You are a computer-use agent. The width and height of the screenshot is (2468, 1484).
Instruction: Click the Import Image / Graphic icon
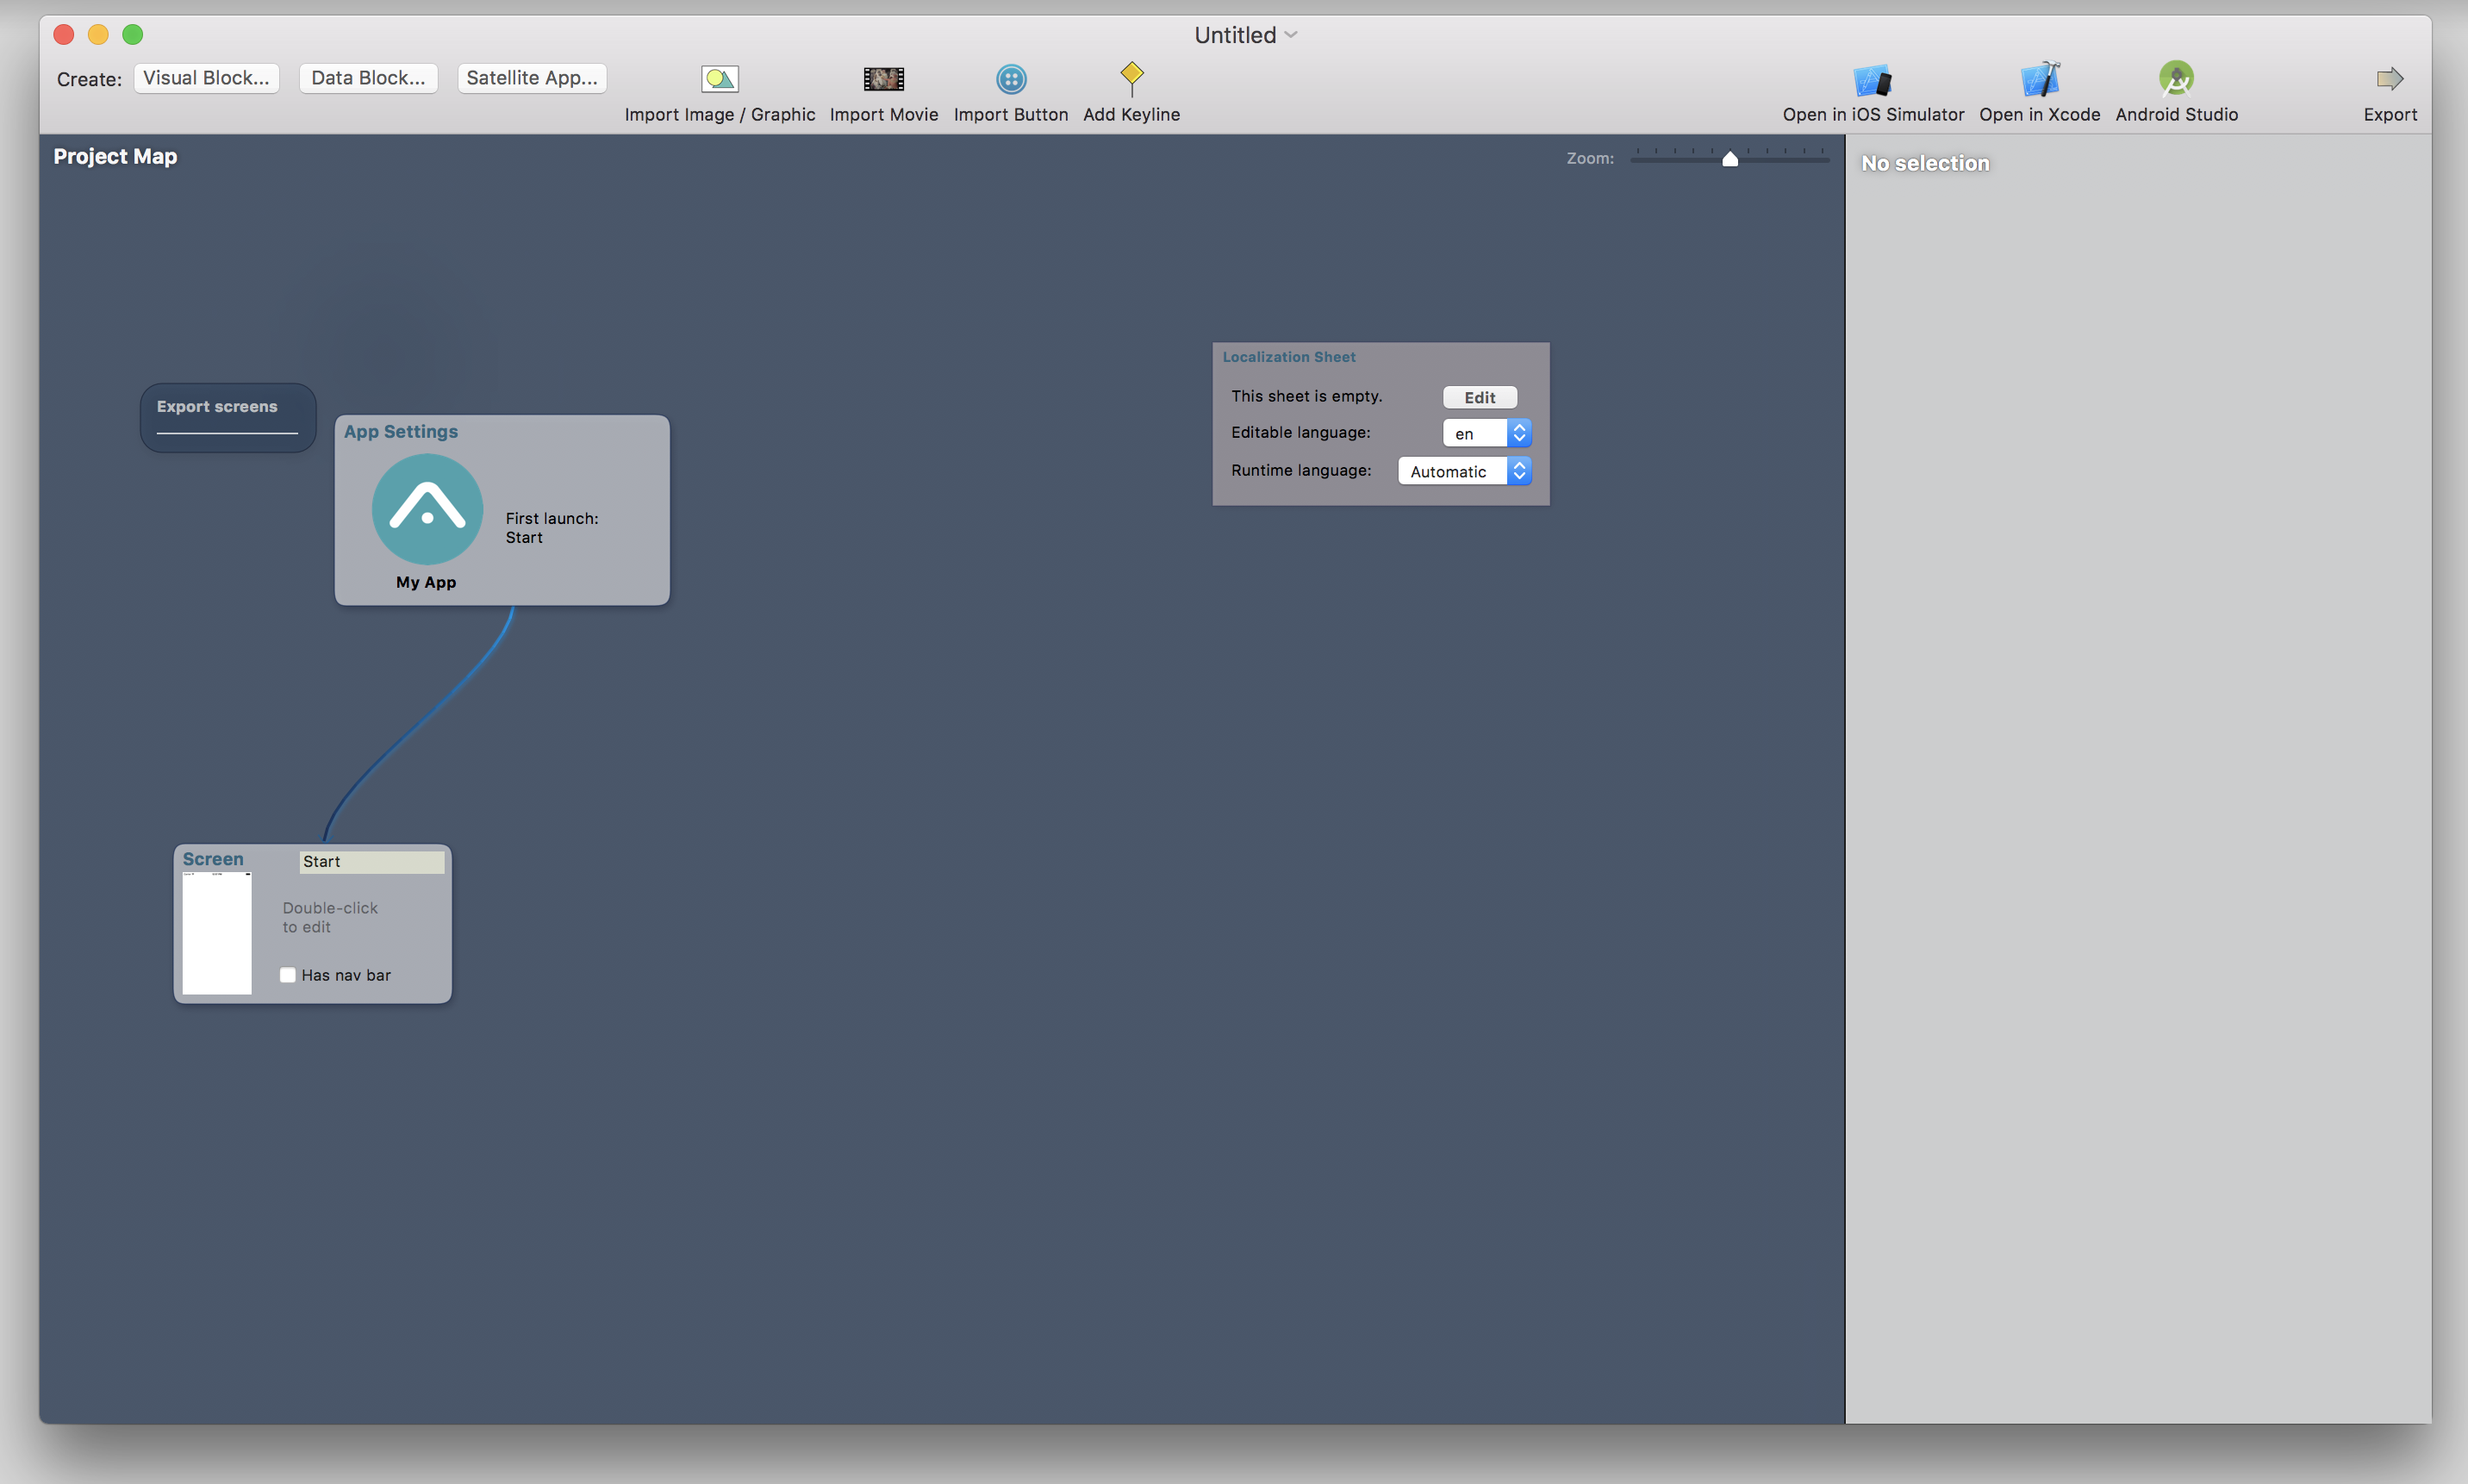click(718, 76)
